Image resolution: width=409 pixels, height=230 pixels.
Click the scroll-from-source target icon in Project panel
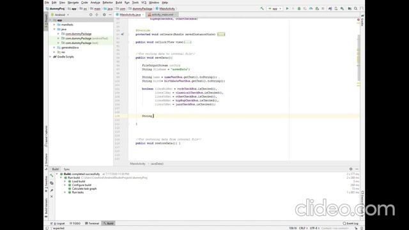point(91,15)
